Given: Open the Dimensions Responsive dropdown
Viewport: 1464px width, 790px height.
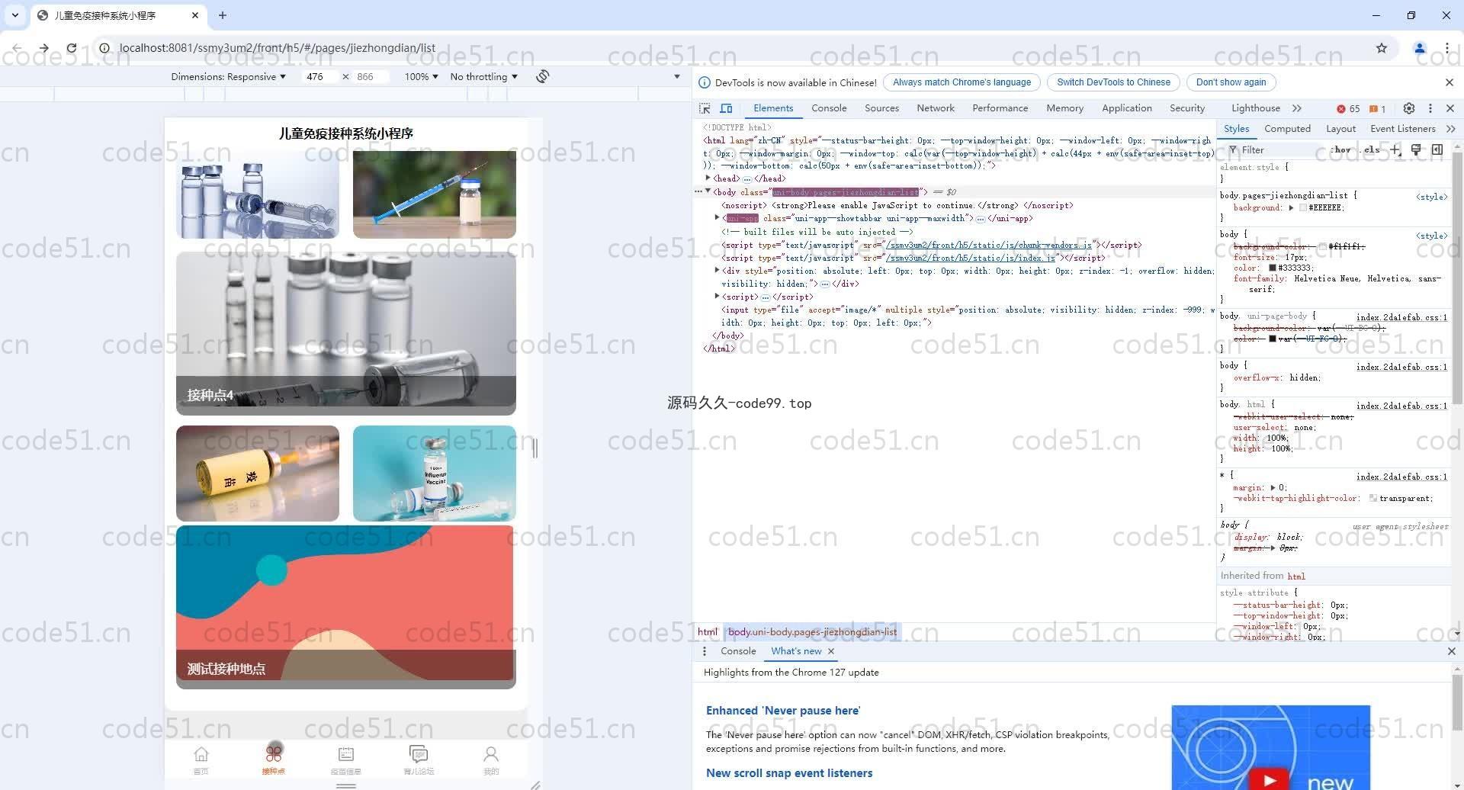Looking at the screenshot, I should click(228, 76).
